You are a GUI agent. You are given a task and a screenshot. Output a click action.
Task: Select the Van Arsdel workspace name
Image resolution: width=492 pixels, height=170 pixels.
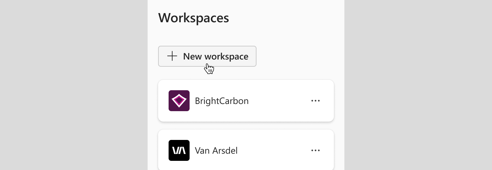[x=216, y=150]
